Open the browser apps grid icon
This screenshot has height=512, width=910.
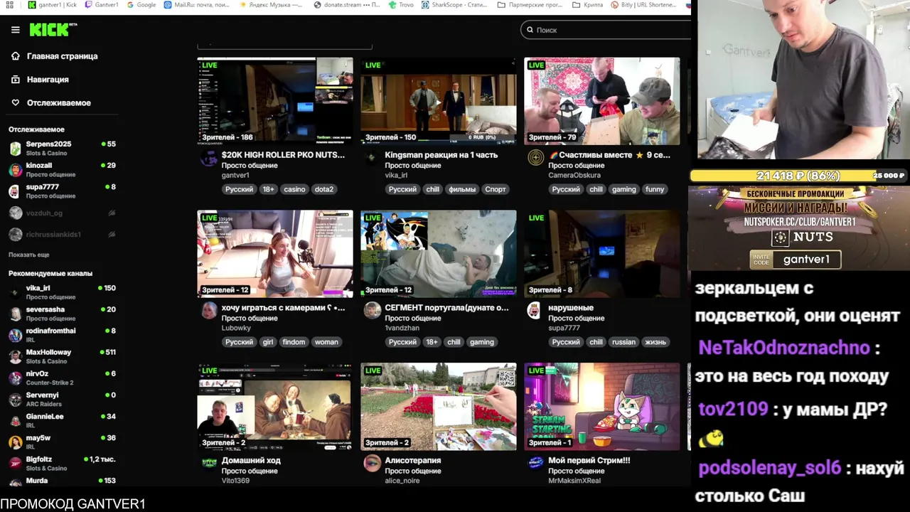click(10, 5)
